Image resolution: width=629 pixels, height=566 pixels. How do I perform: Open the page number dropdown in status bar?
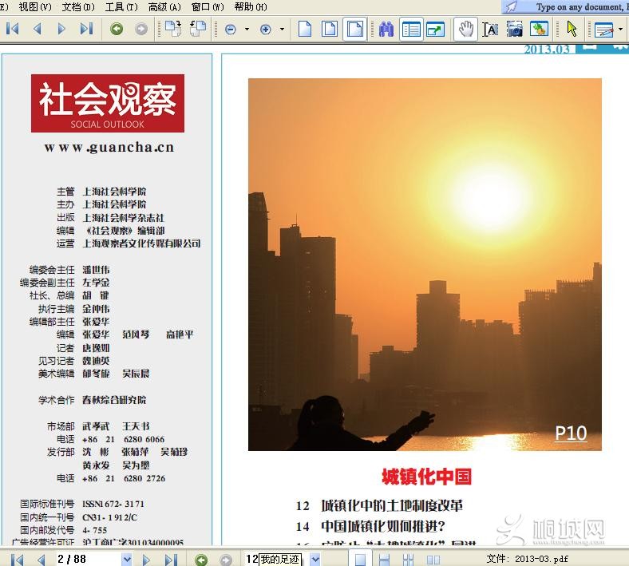(125, 560)
